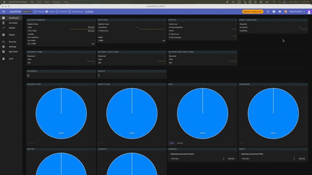Viewport: 312px width, 175px height.
Task: Click Income/Expense row in Profits
Action: coord(202,27)
